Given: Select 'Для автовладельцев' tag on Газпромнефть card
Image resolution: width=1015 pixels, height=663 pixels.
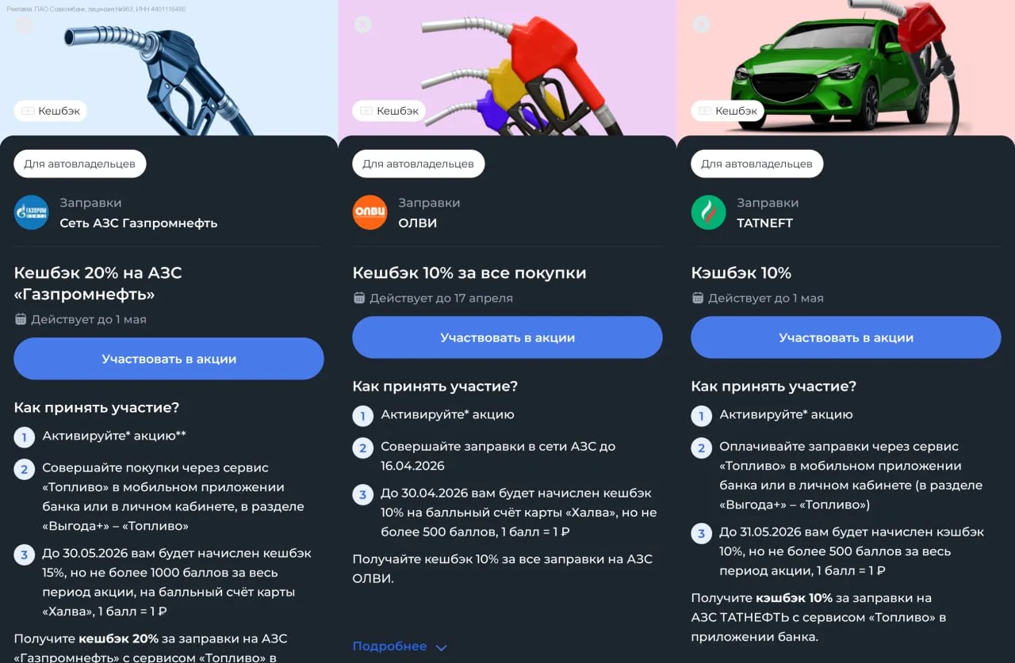Looking at the screenshot, I should (79, 164).
